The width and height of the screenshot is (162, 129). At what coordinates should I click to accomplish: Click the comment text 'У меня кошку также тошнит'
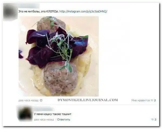pyautogui.click(x=53, y=114)
